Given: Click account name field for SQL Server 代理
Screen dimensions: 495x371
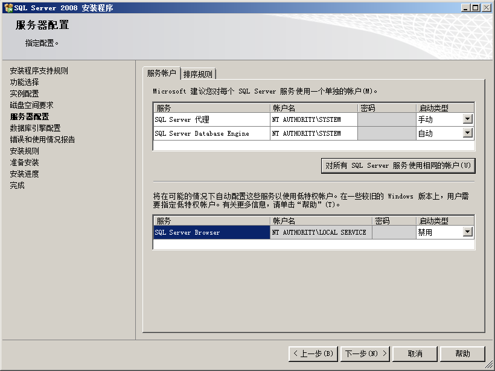Looking at the screenshot, I should pos(313,119).
